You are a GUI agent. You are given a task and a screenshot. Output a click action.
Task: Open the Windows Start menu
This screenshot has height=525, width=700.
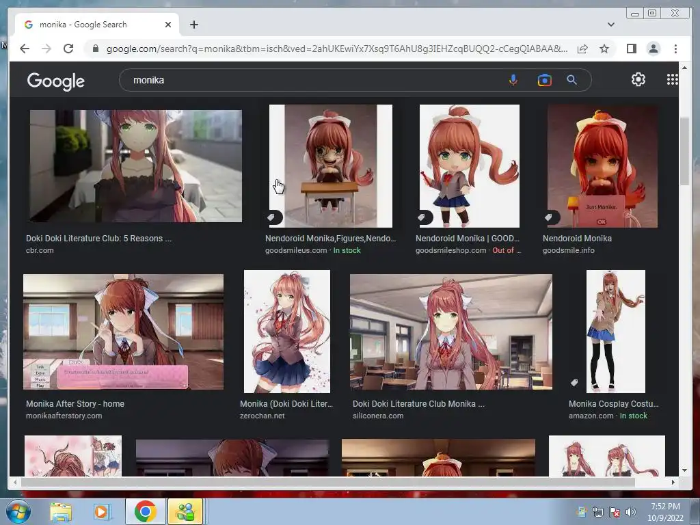click(x=17, y=511)
